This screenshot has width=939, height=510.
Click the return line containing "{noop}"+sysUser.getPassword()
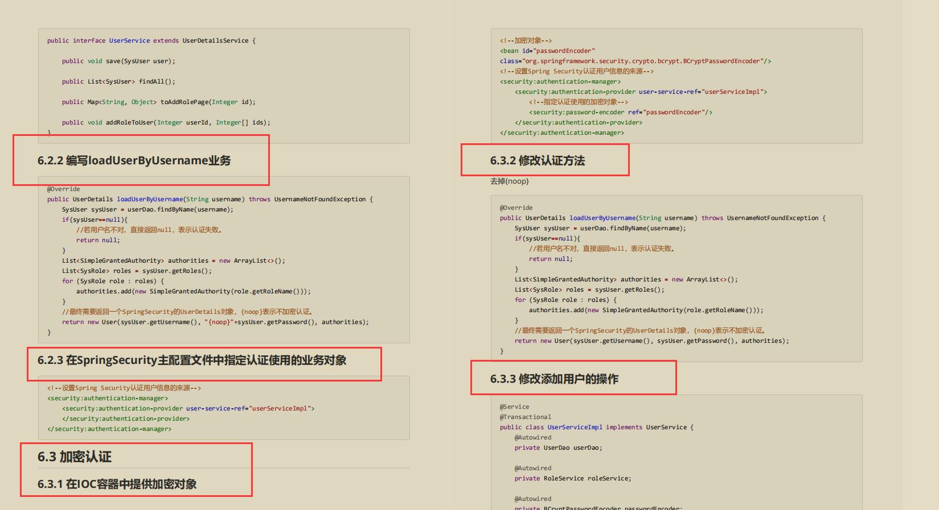point(215,322)
